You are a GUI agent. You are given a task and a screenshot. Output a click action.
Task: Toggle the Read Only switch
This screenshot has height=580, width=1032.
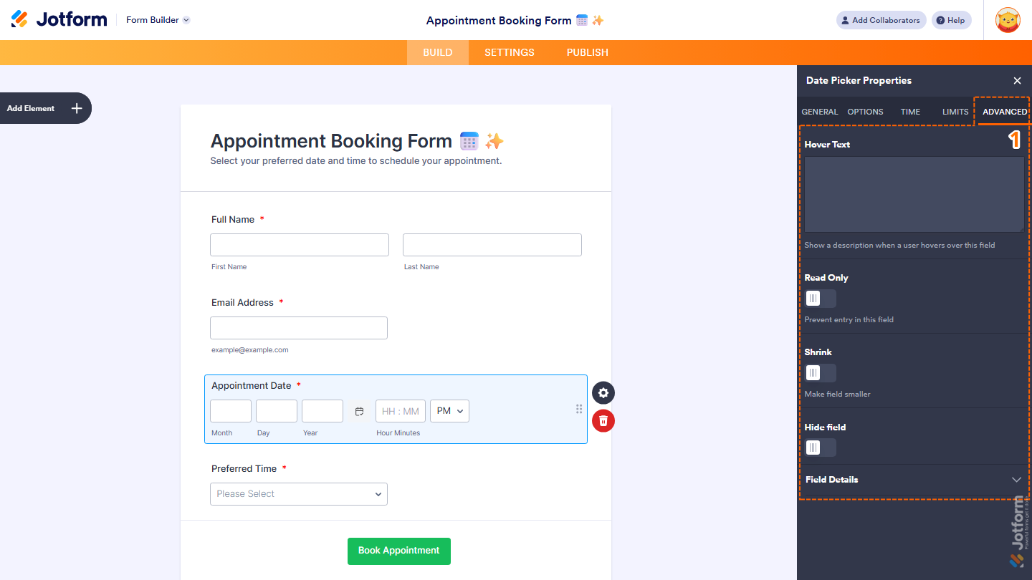click(820, 299)
